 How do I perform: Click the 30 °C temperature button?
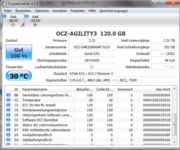[19, 76]
